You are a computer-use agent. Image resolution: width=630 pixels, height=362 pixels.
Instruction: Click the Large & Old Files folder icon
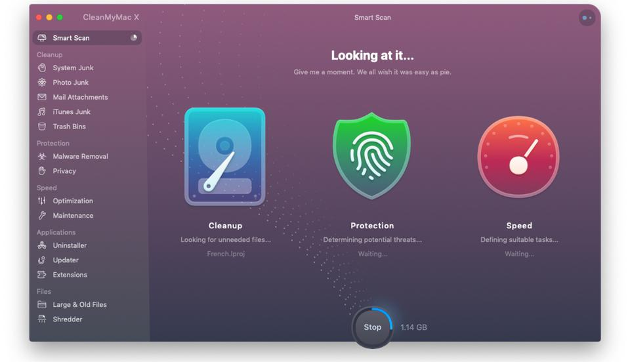[x=42, y=304]
